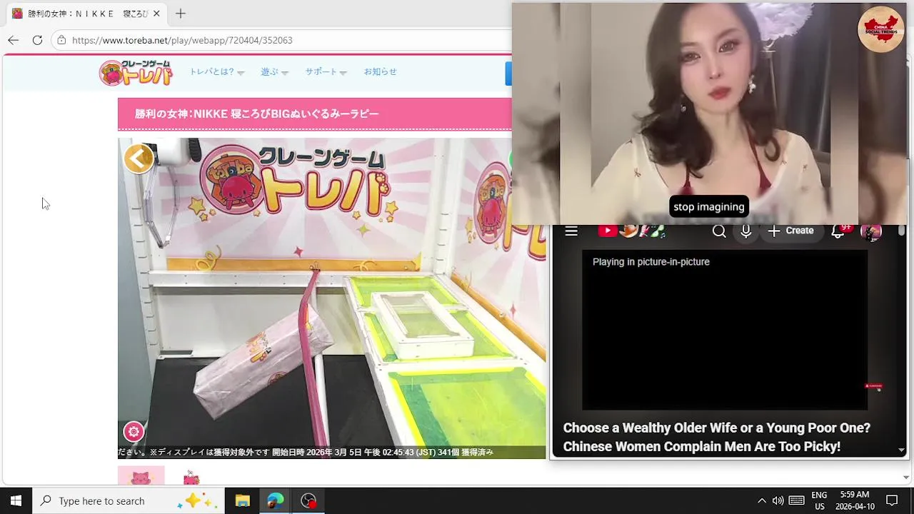Screen dimensions: 914x514
Task: Select the pink cat prize thumbnail
Action: tap(141, 475)
